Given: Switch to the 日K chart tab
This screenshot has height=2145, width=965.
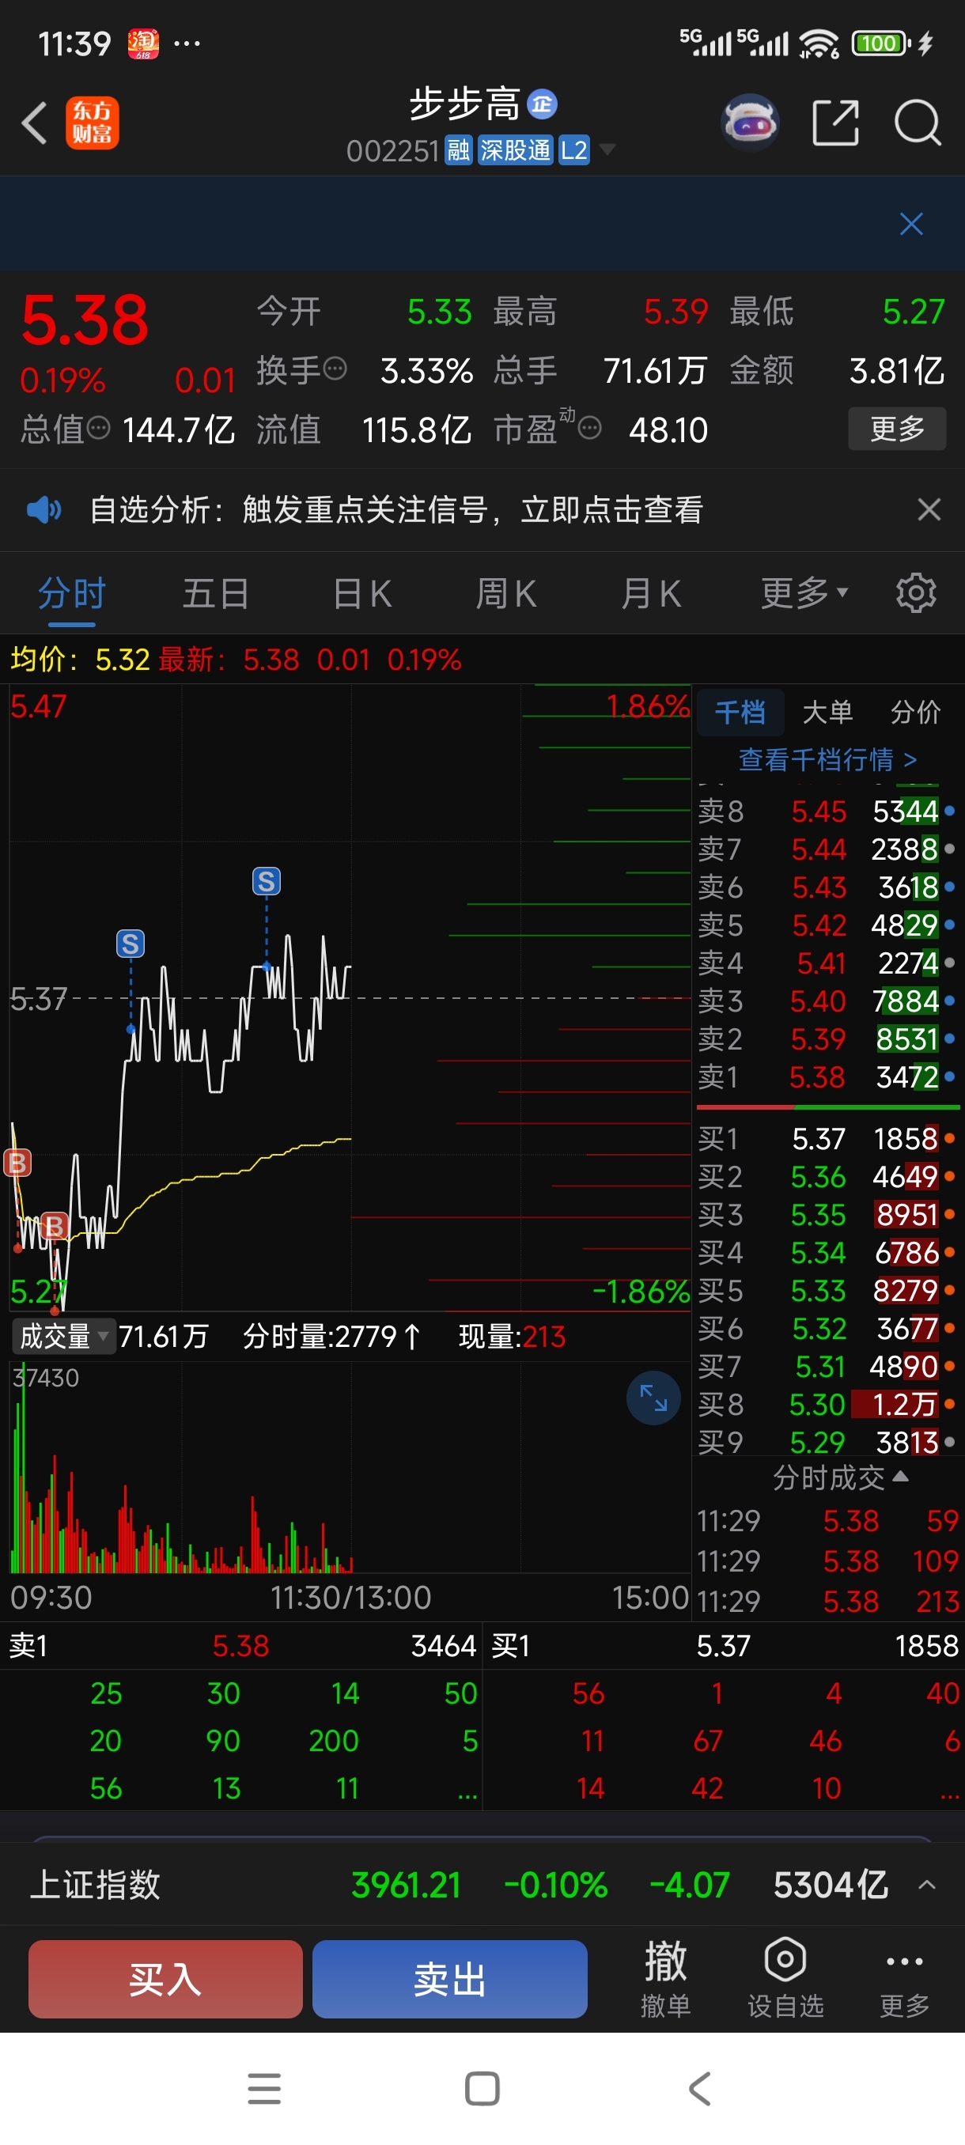Looking at the screenshot, I should tap(361, 594).
